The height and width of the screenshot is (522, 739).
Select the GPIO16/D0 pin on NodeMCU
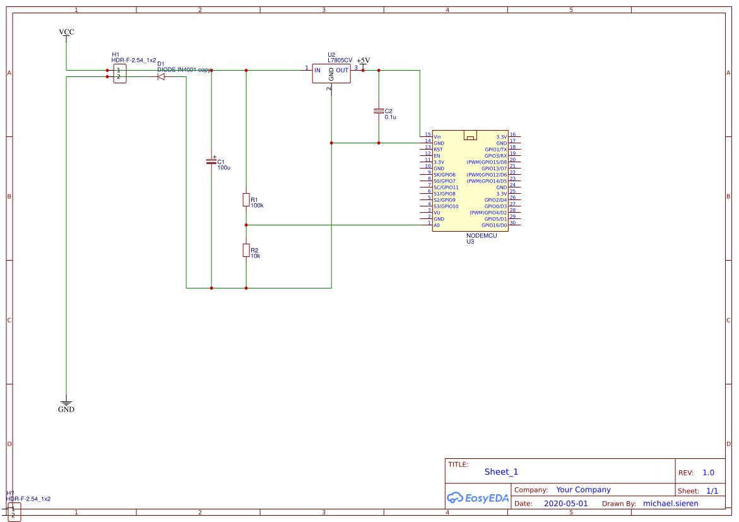(494, 225)
